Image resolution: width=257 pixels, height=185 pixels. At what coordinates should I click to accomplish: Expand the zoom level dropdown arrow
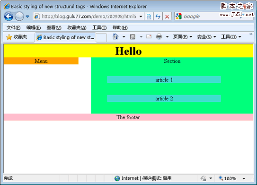pyautogui.click(x=244, y=178)
